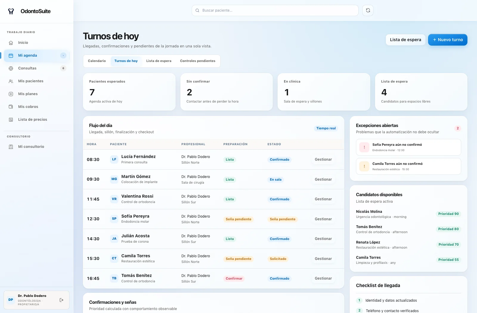Click Gestionar for Tomás Benítez at 16:45
Viewport: 477px width, 313px height.
pos(323,278)
